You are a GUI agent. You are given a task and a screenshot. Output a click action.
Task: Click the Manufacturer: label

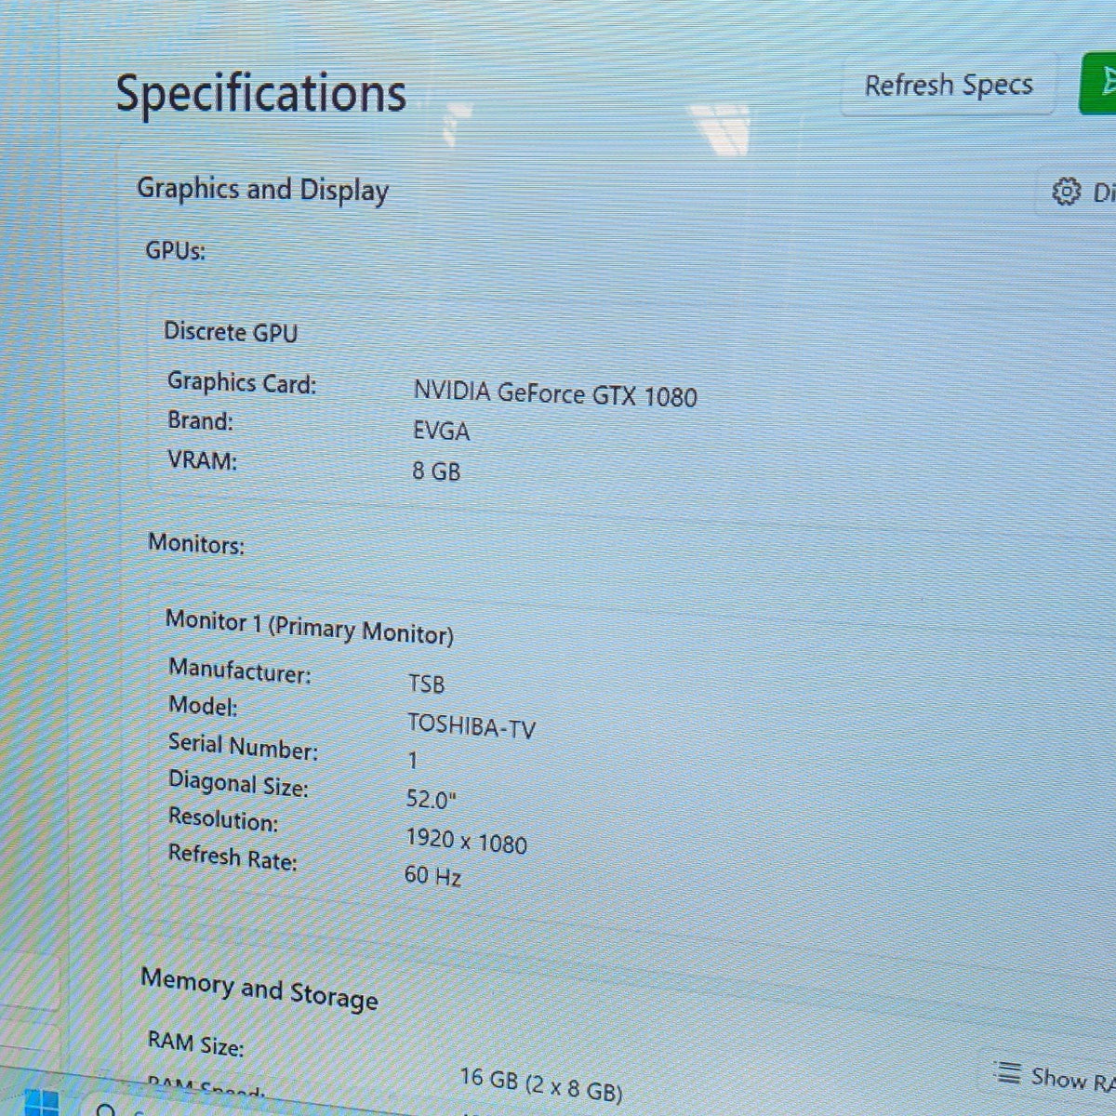(x=240, y=671)
